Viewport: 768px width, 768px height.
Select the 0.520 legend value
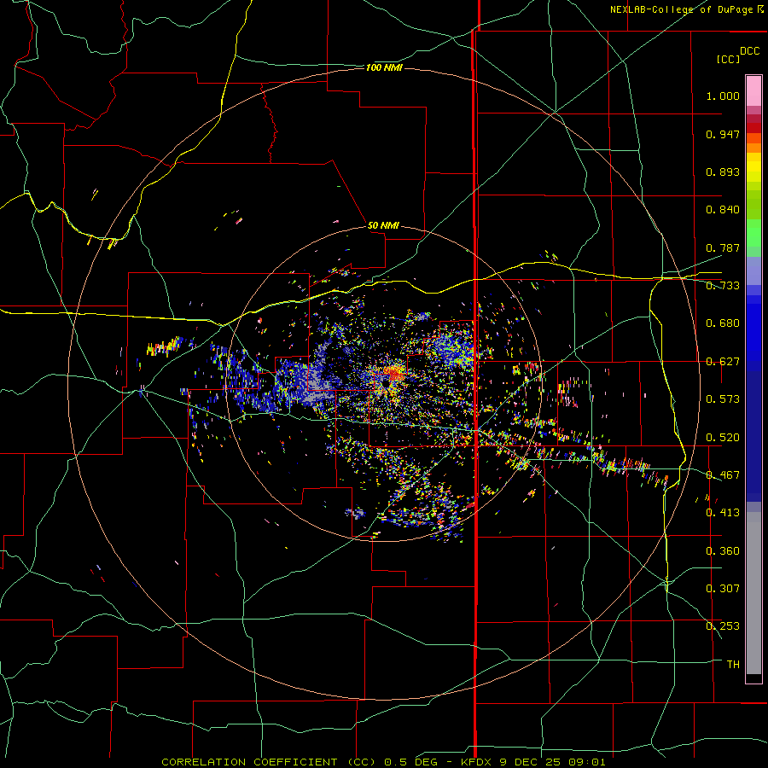(x=723, y=438)
